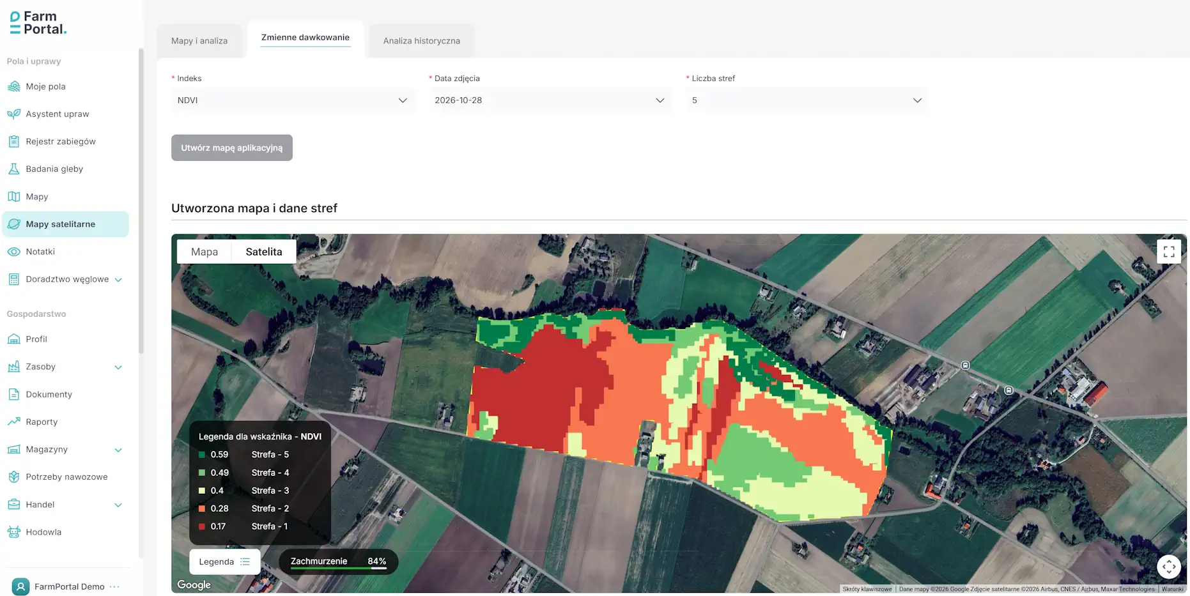Screen dimensions: 1190x596
Task: Click Potrzeby nawozowe leaf icon
Action: 13,477
